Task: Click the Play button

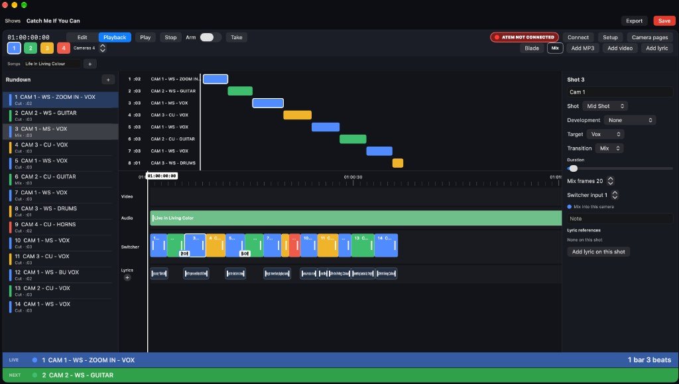Action: 145,37
